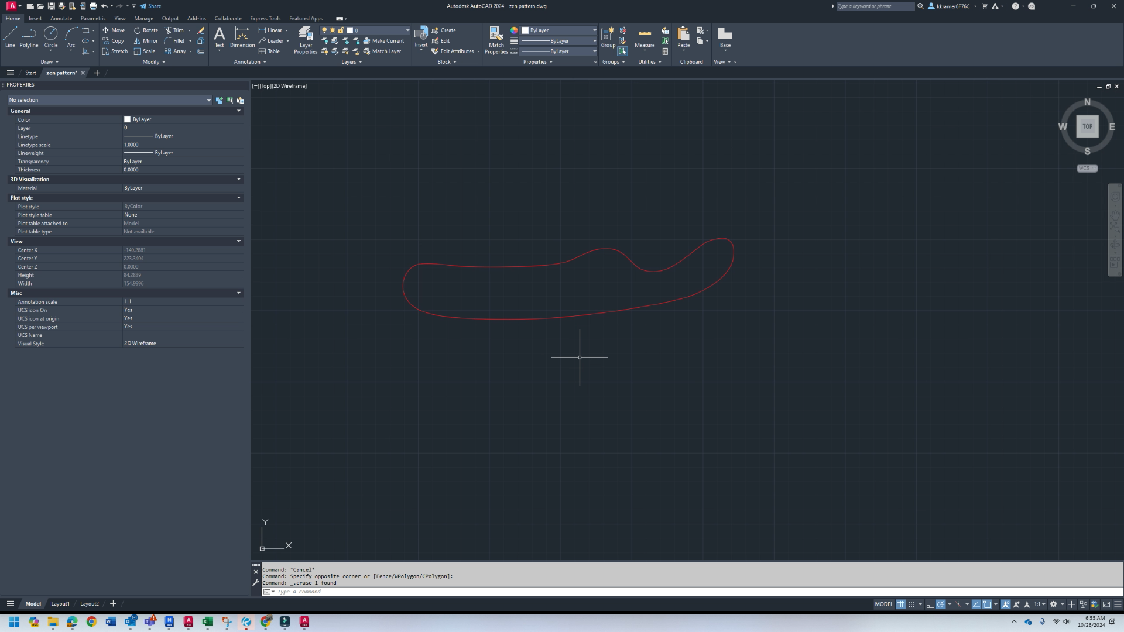The width and height of the screenshot is (1124, 632).
Task: Click the Dimension tool
Action: tap(242, 37)
